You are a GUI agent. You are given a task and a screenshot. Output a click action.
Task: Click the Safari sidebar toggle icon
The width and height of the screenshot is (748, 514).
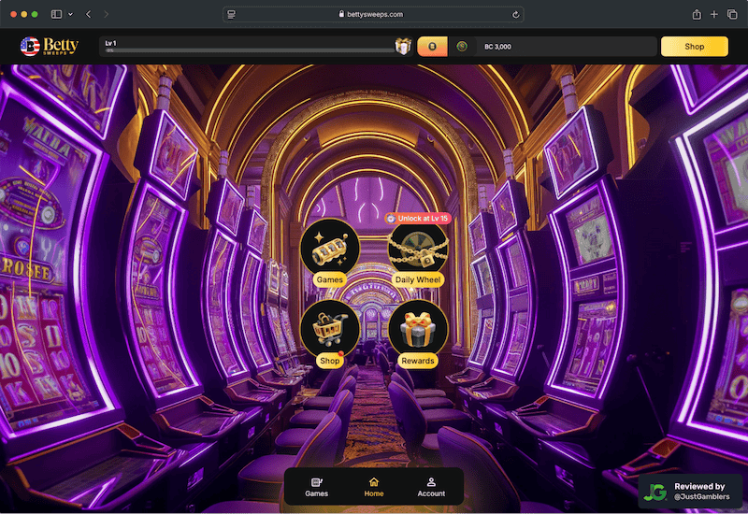(x=56, y=14)
